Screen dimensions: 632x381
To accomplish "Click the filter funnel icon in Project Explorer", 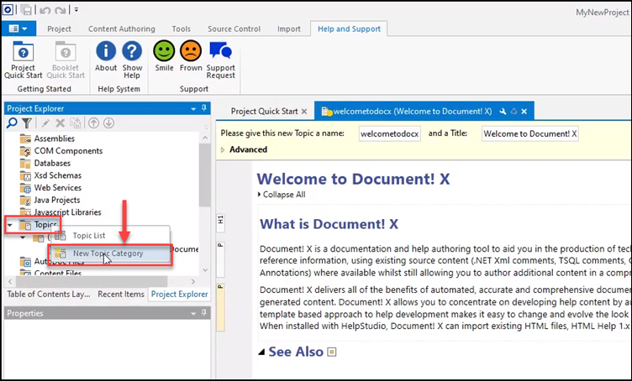I will coord(27,123).
